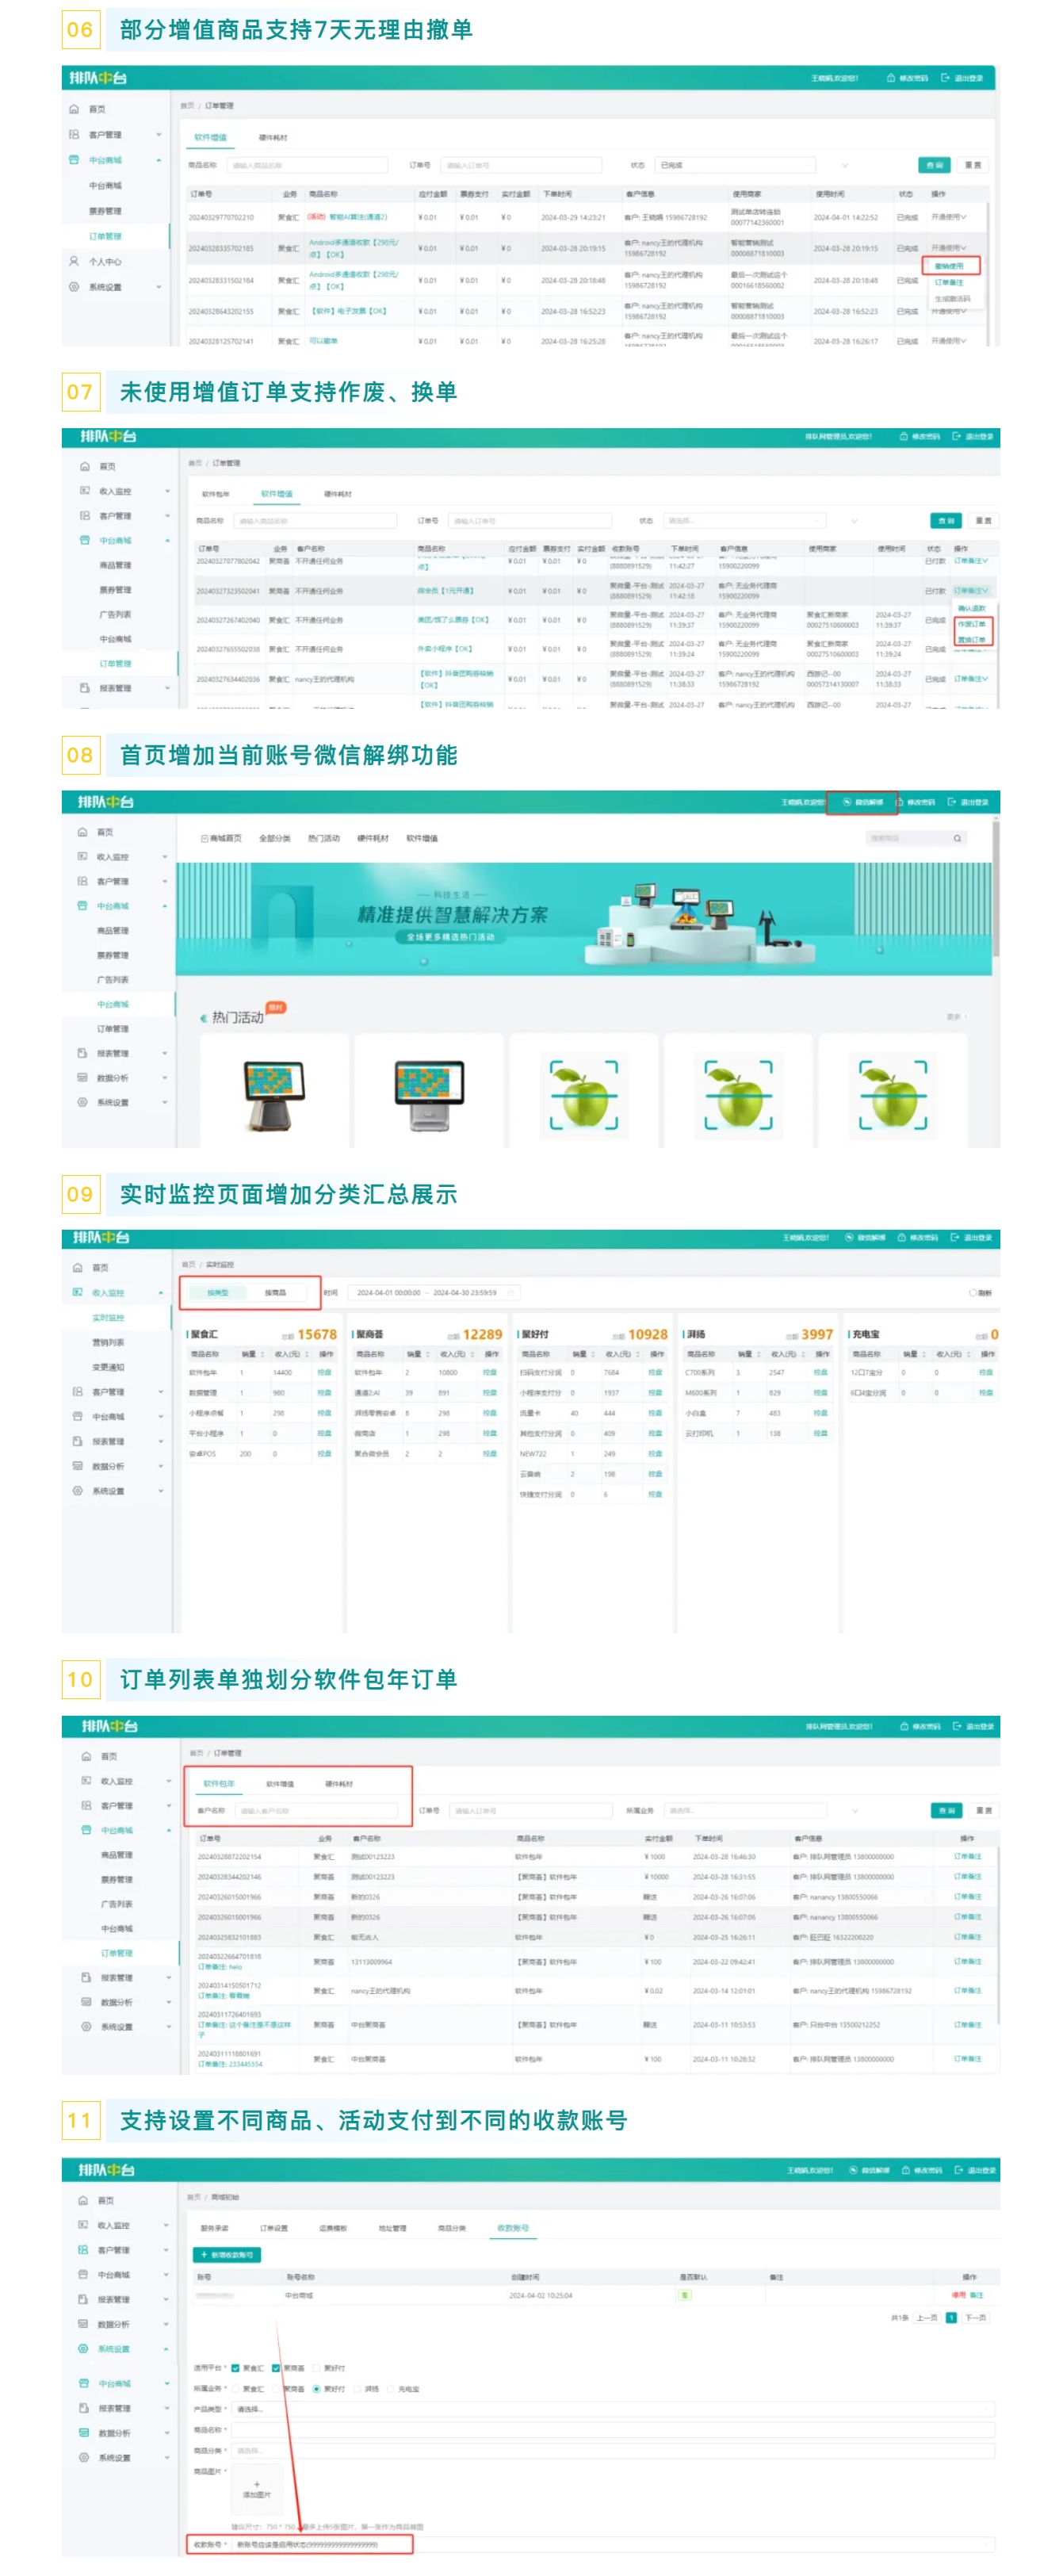This screenshot has height=2576, width=1040.
Task: Select the 湃扬 radio in 所属业务 row
Action: 357,2389
